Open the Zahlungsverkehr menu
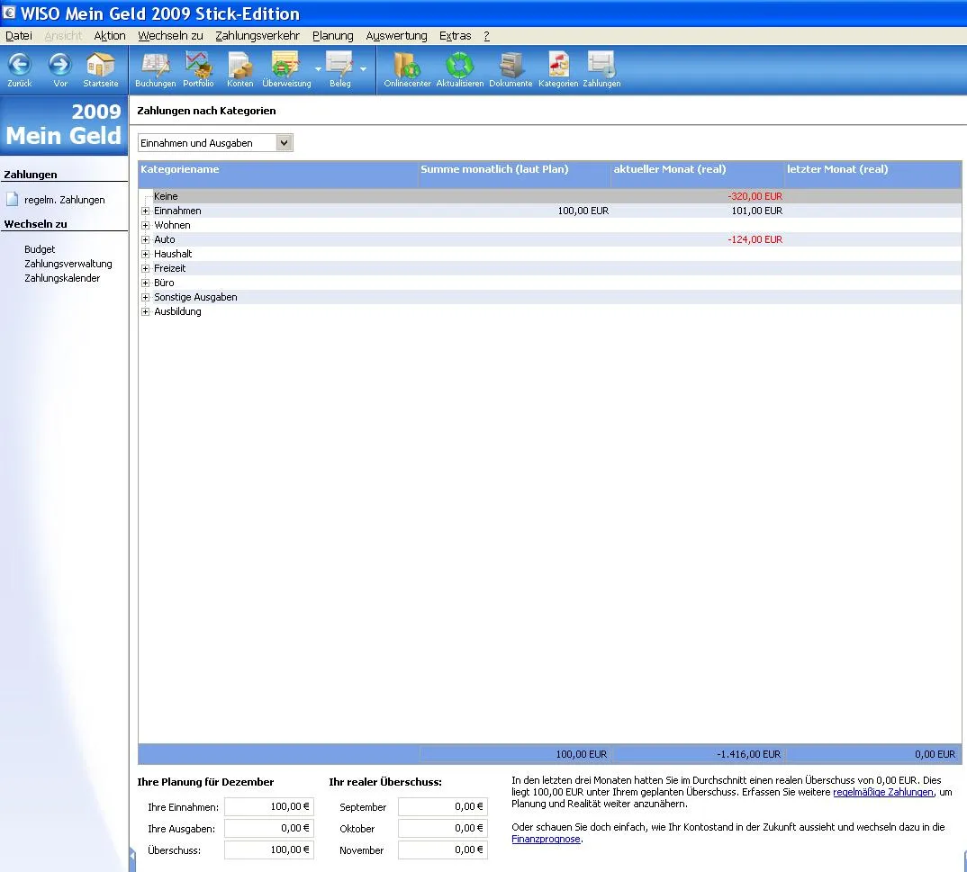This screenshot has height=872, width=967. pos(258,36)
